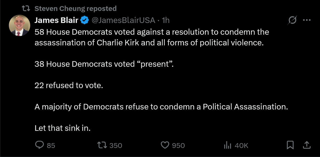
Task: Click the 85 replies count
Action: coord(51,146)
